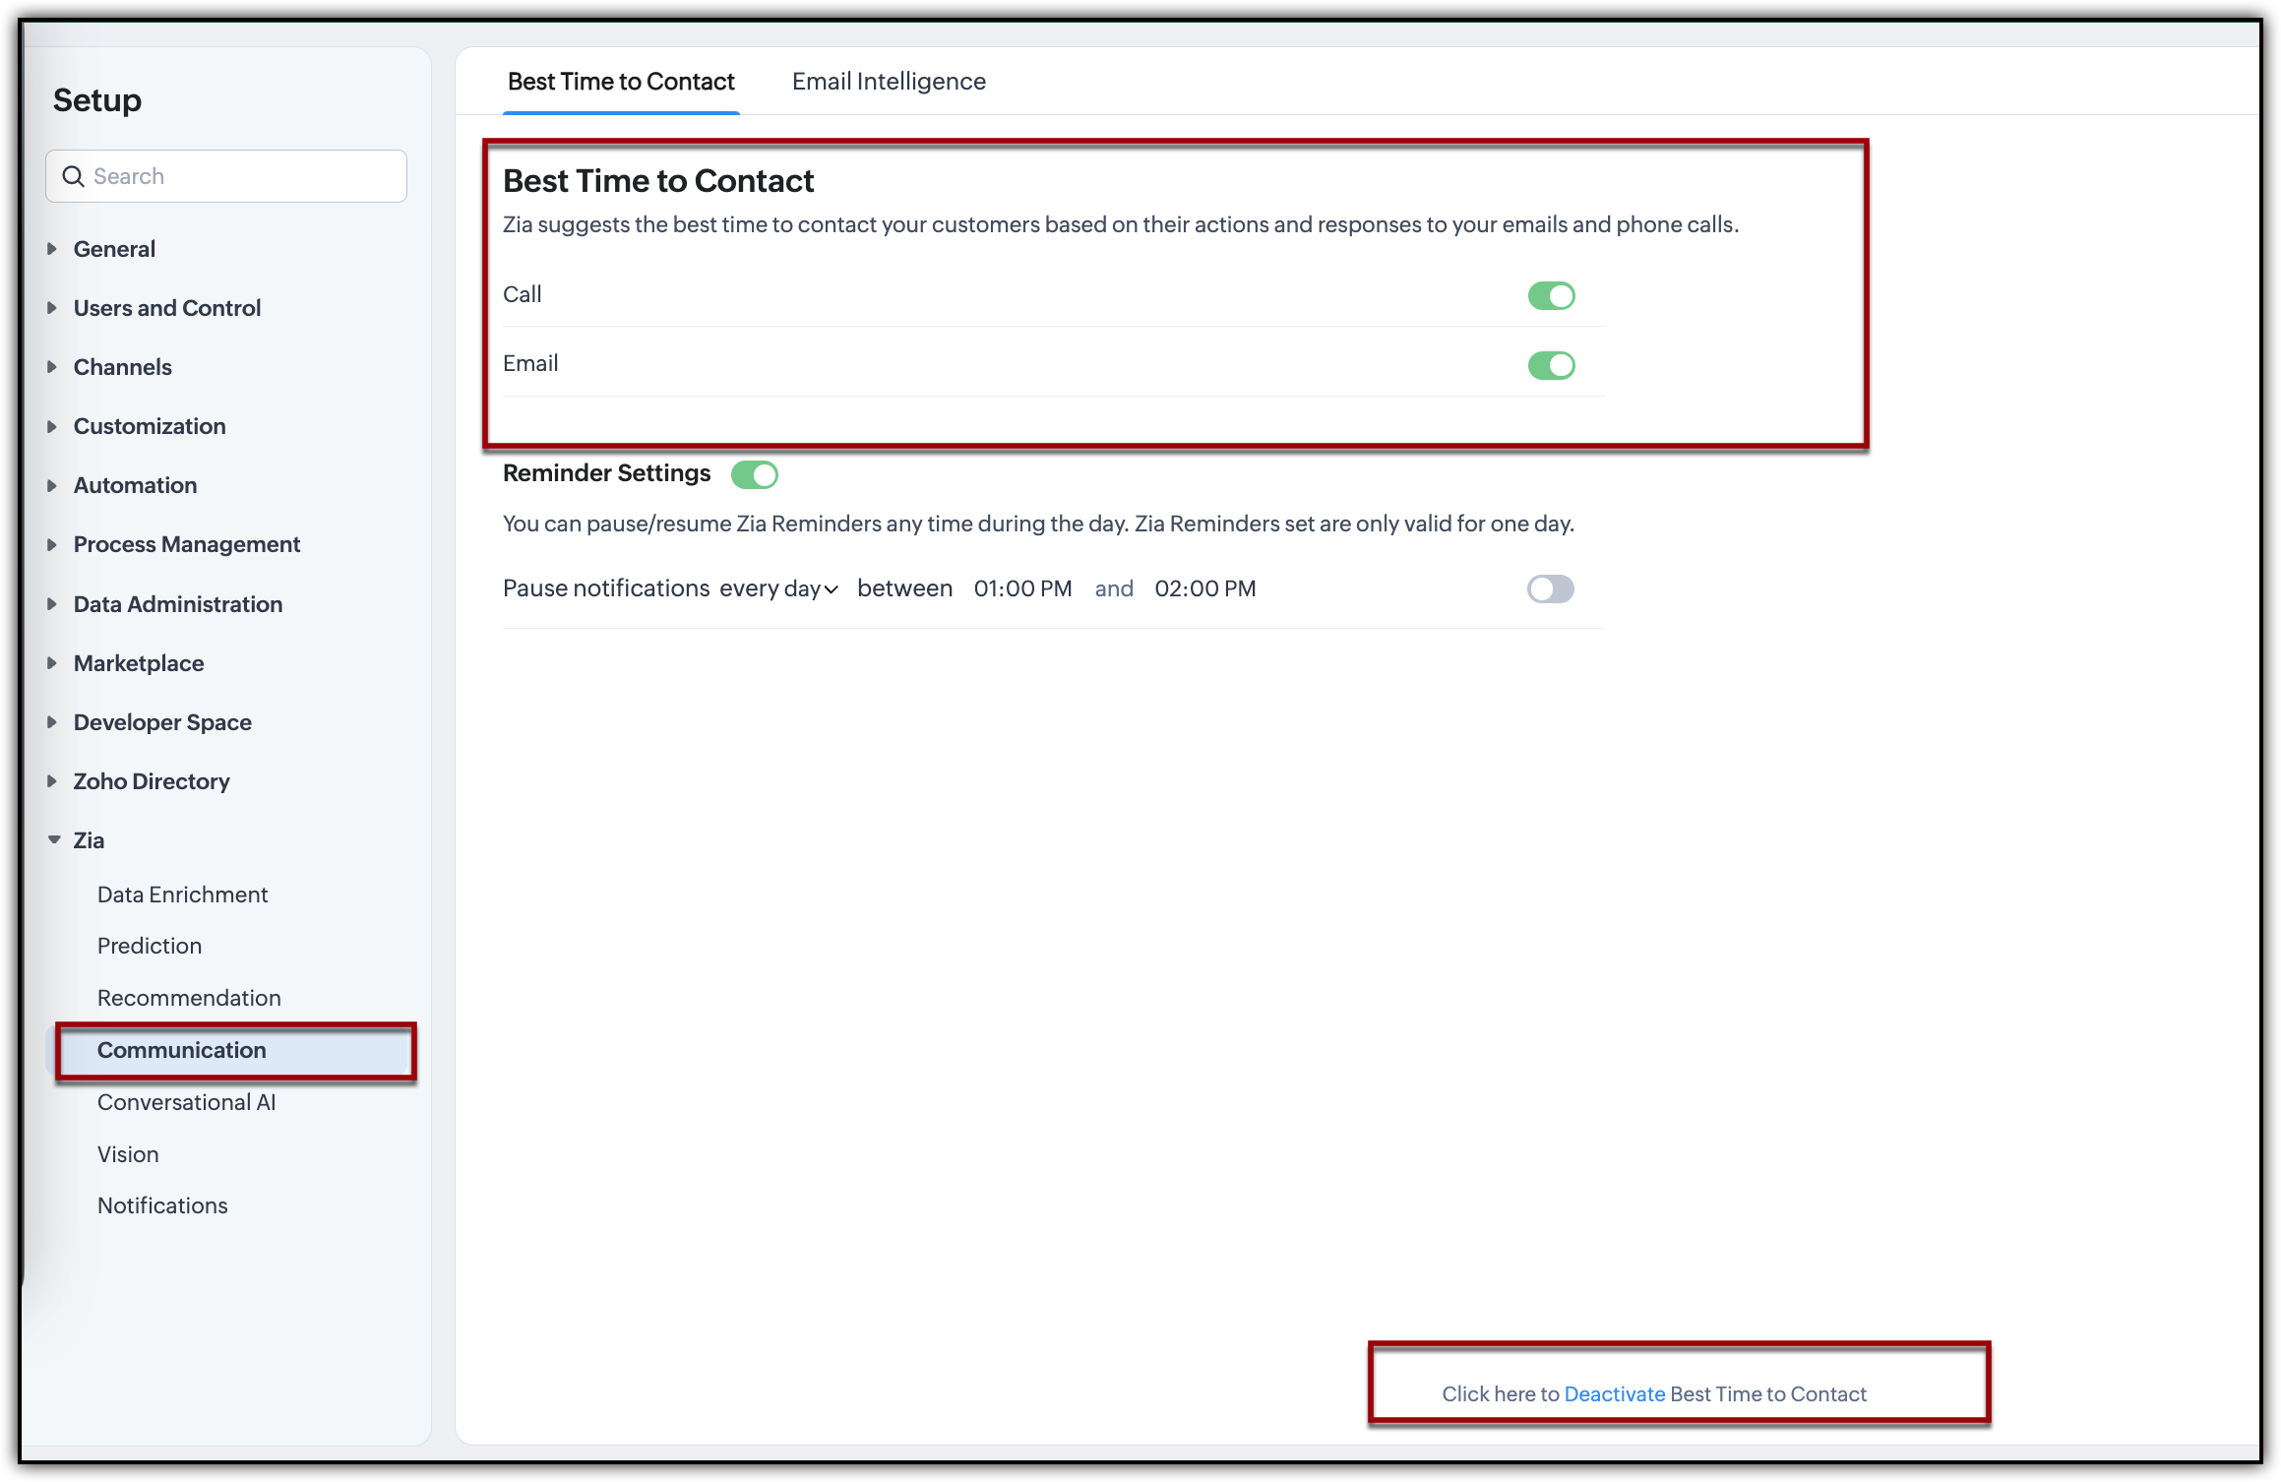Expand the Automation section arrow
This screenshot has height=1482, width=2281.
(52, 485)
